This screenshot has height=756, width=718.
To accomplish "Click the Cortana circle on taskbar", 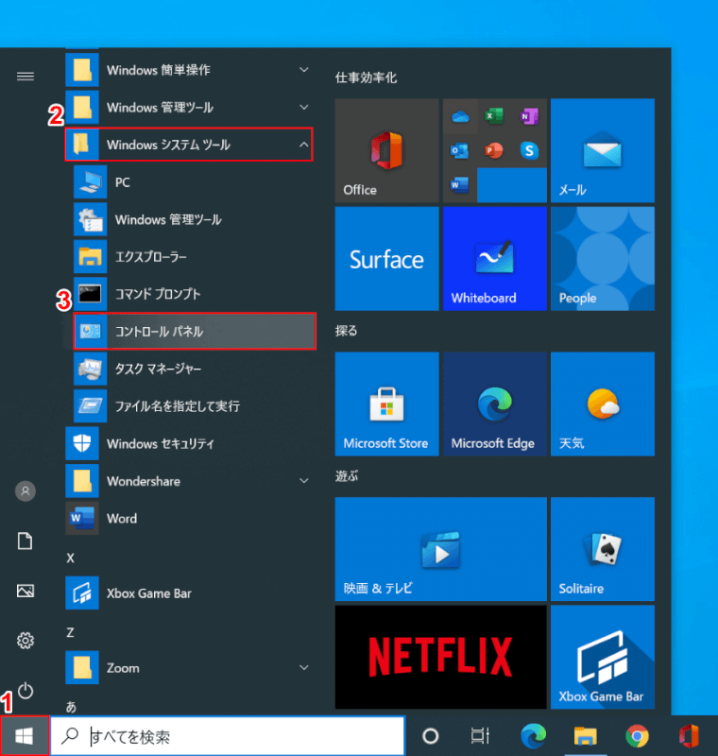I will [430, 736].
